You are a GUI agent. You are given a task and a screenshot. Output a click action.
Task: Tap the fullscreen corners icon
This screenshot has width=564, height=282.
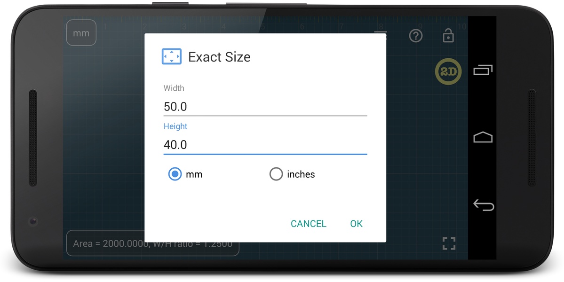[x=449, y=243]
